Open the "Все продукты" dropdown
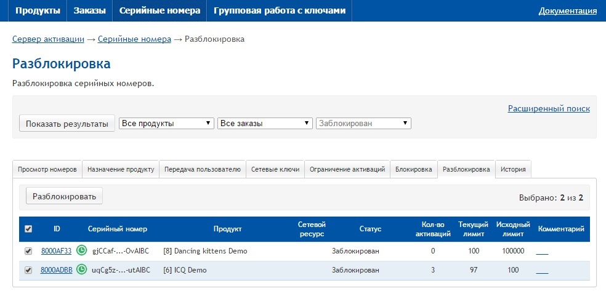Viewport: 606px width, 291px height. pyautogui.click(x=166, y=123)
